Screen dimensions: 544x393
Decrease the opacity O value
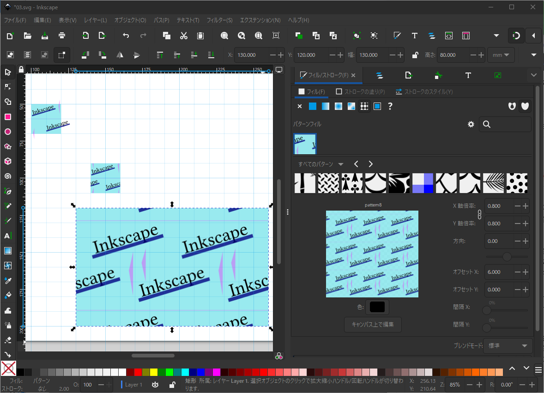click(x=101, y=385)
